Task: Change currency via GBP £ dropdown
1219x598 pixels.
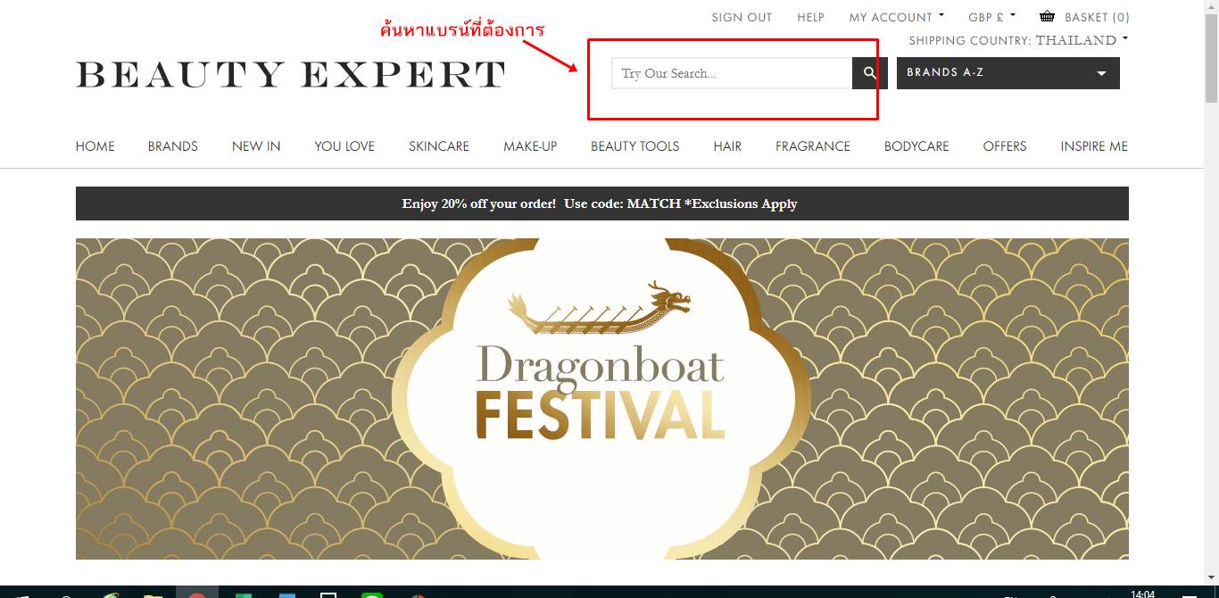Action: point(991,17)
